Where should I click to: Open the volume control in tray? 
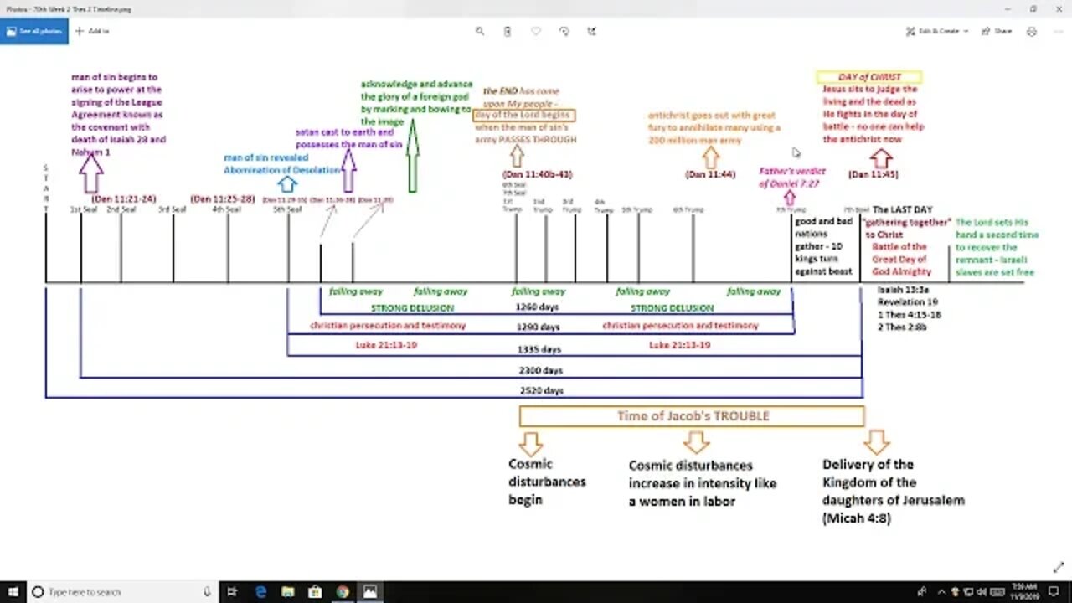tap(982, 591)
